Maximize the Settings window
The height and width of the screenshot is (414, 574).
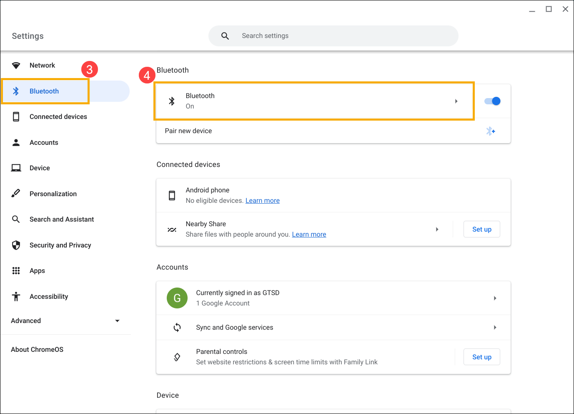549,9
